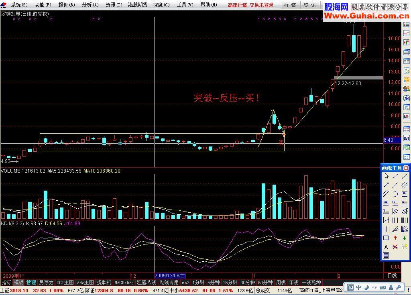The height and width of the screenshot is (295, 411).
Task: Open the mail envelope sidebar icon
Action: 406,79
